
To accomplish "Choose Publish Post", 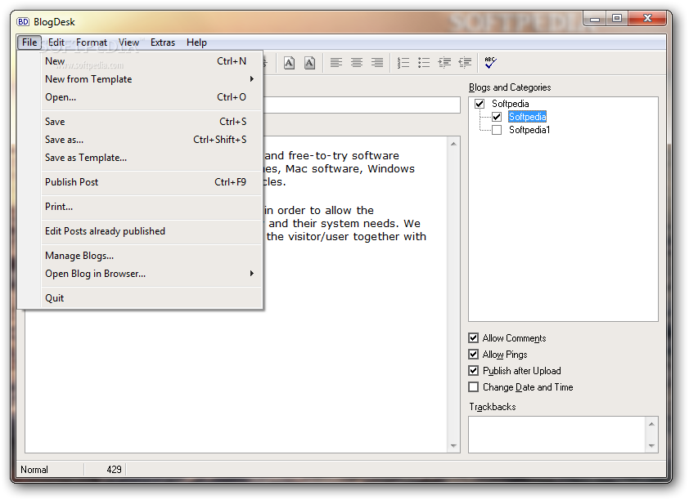I will [151, 182].
